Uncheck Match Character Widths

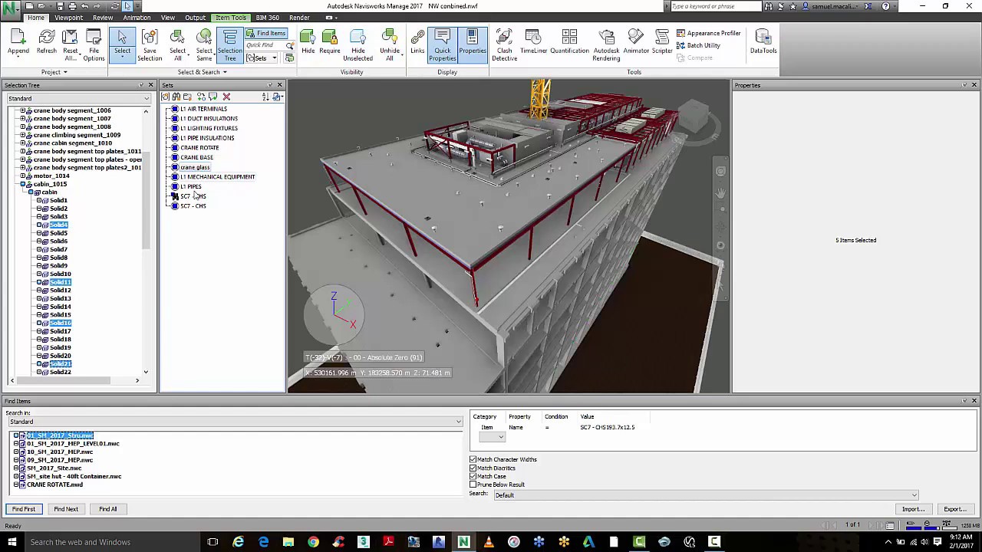click(473, 459)
